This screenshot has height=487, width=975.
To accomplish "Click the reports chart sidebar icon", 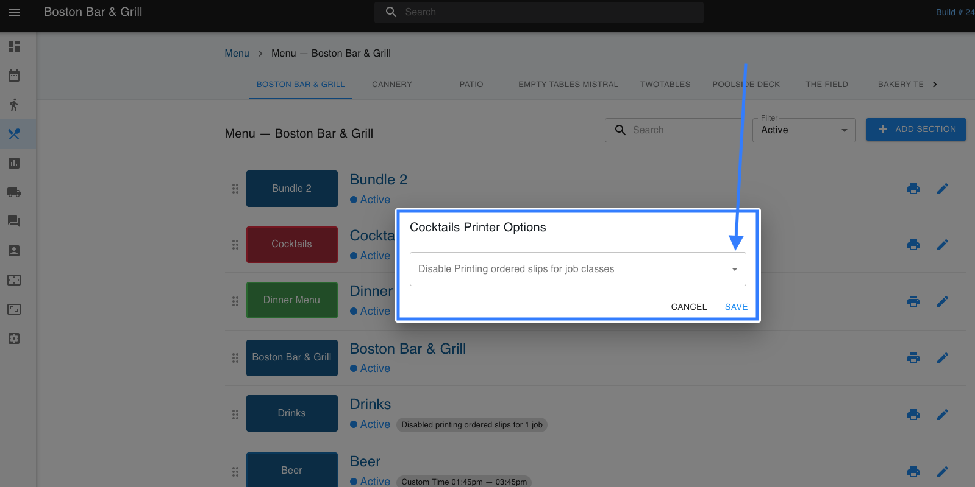I will pos(14,163).
